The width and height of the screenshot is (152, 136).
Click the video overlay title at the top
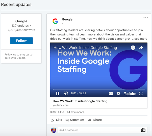(x=85, y=48)
